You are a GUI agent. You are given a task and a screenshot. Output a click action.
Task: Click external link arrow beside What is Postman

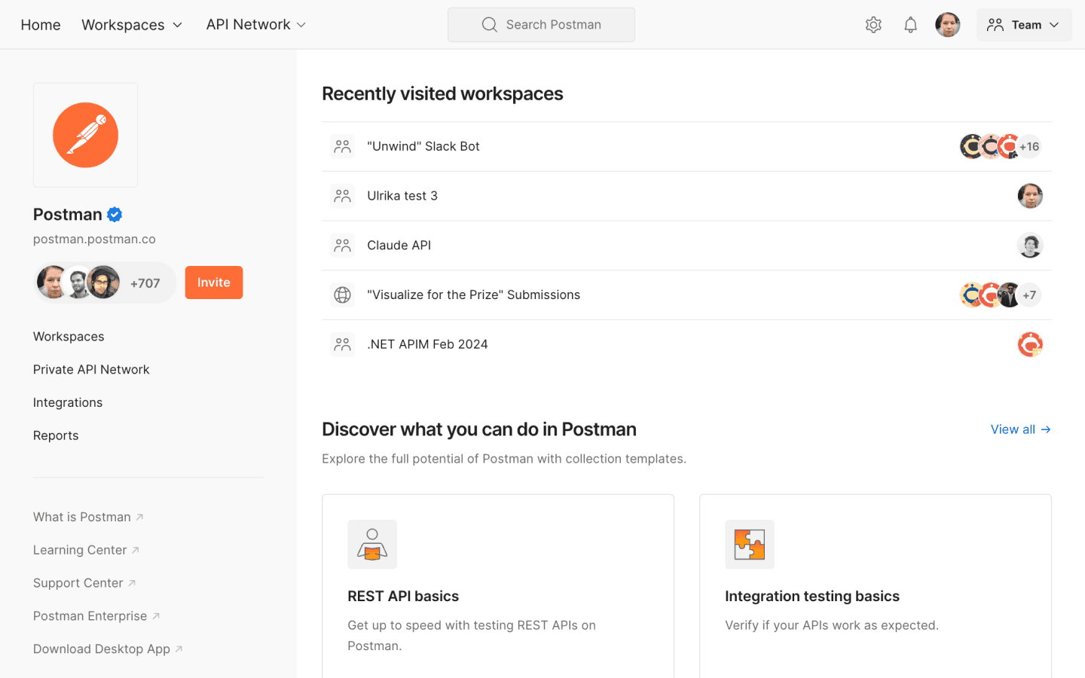click(x=139, y=517)
